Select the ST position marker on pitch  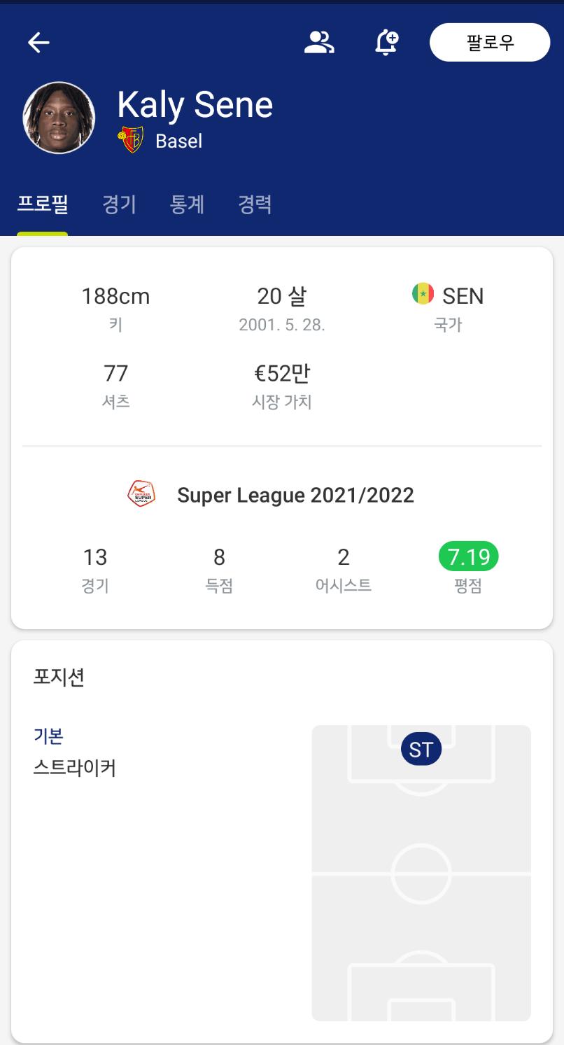point(421,750)
